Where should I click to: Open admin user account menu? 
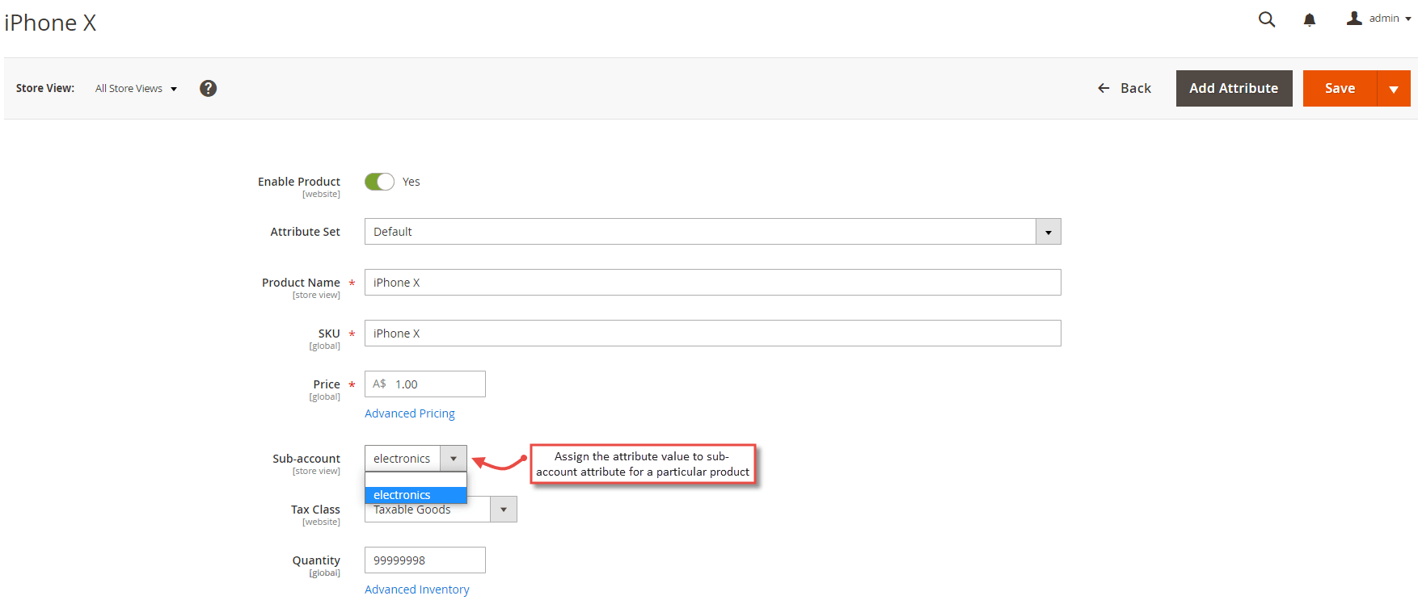(1378, 19)
